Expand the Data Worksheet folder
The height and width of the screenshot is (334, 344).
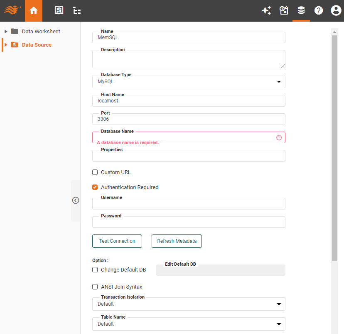[x=5, y=31]
